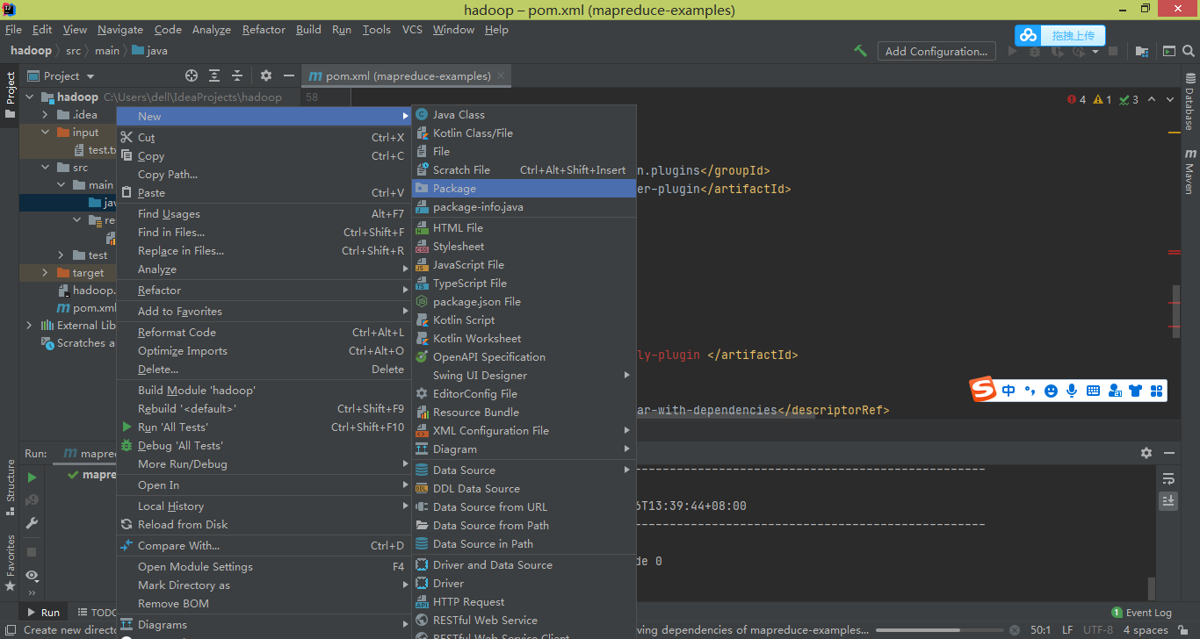Viewport: 1200px width, 639px height.
Task: Click Add Configuration button
Action: point(936,51)
